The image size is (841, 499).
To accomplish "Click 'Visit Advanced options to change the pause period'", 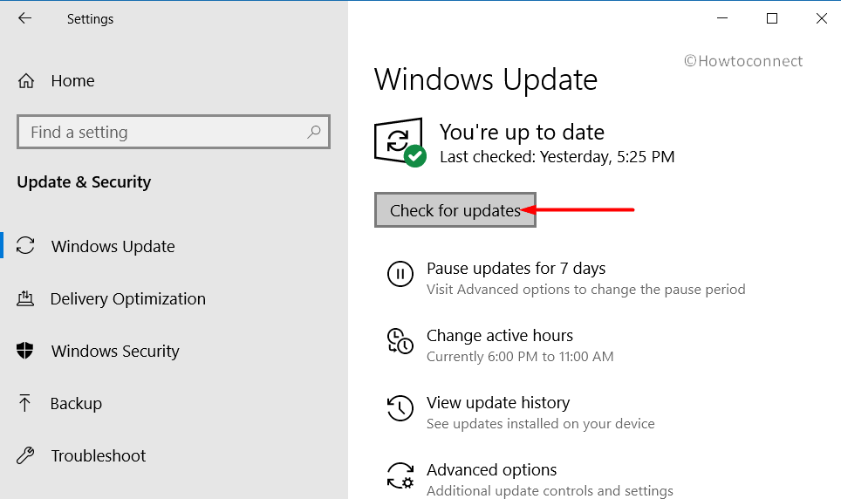I will click(x=586, y=290).
